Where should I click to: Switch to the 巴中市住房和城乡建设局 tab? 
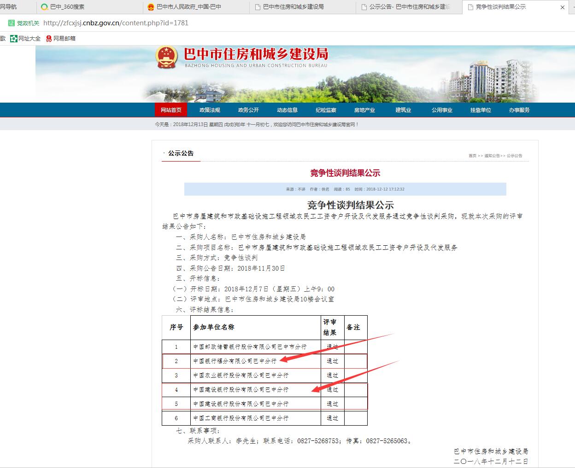coord(293,7)
